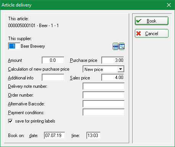Click the Cancel button

[152, 34]
